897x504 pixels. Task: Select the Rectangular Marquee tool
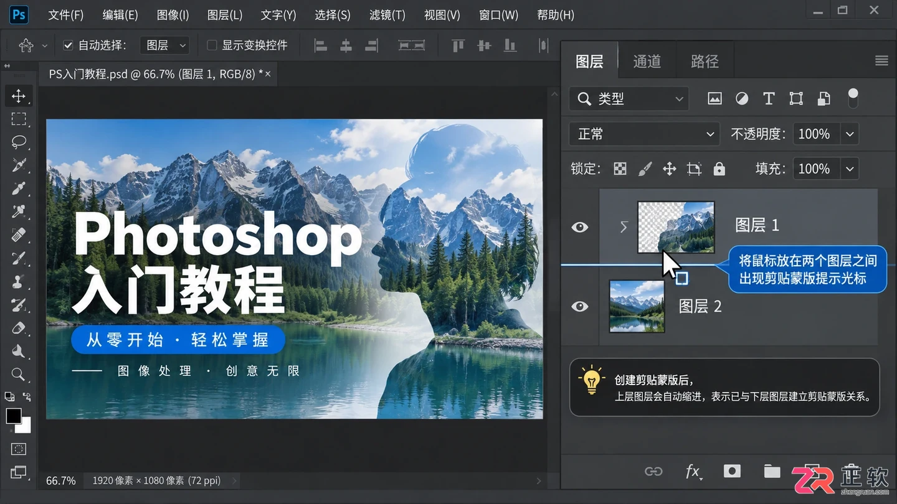(19, 119)
